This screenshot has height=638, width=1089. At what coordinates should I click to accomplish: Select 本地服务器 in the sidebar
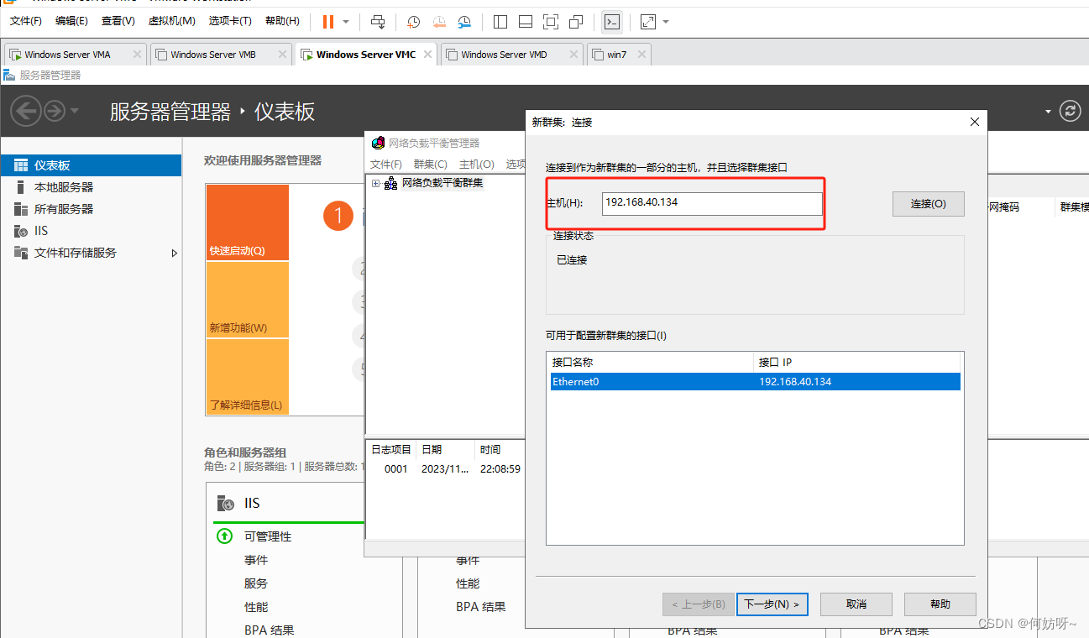[64, 187]
